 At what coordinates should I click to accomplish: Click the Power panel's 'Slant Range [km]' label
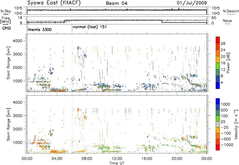click(8, 63)
